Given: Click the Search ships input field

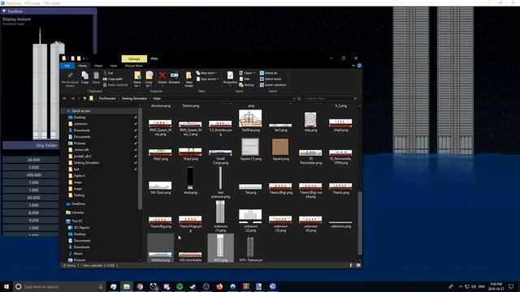Looking at the screenshot, I should (331, 98).
